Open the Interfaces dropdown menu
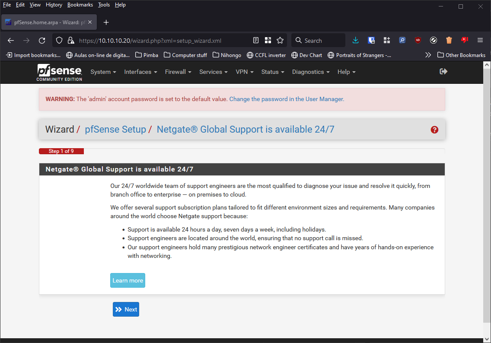Viewport: 491px width, 343px height. [x=140, y=72]
